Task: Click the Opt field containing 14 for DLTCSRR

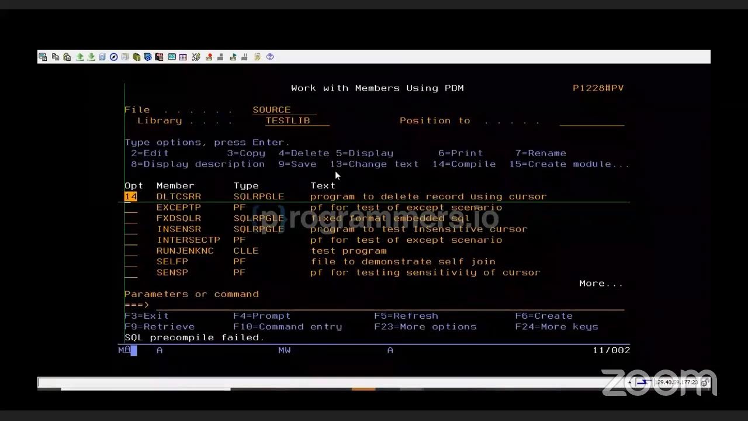Action: 131,196
